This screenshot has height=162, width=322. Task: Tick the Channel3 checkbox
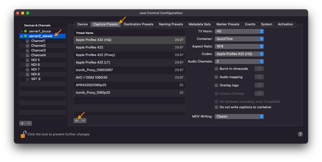coord(27,50)
